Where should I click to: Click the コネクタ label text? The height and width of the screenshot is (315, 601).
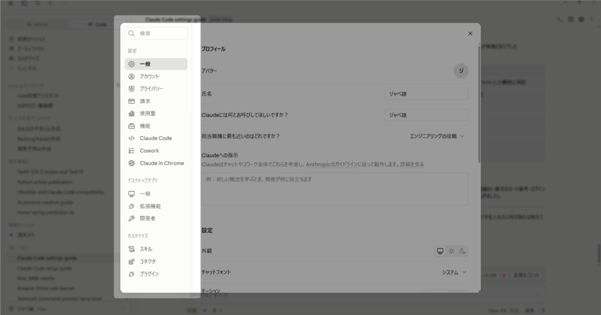[147, 262]
